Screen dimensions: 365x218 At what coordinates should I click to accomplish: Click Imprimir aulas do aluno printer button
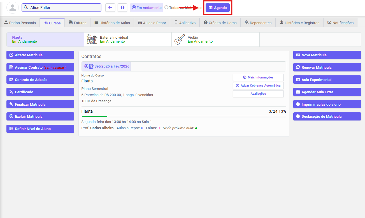(327, 104)
